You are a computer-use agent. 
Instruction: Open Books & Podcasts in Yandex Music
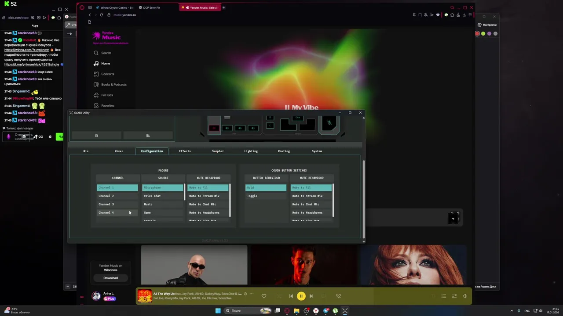pos(110,85)
